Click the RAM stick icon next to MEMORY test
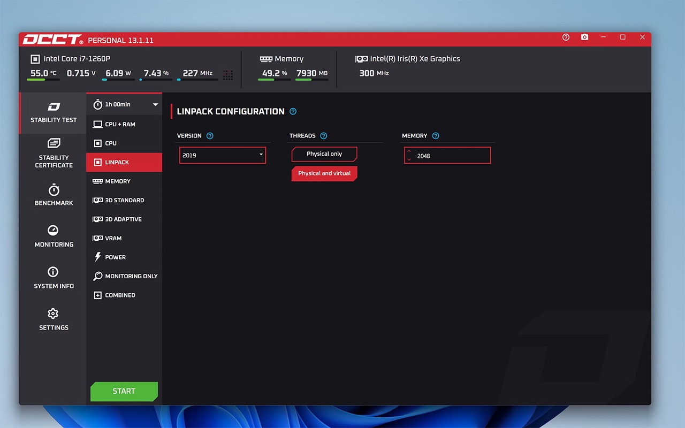Screen dimensions: 685x428 point(97,181)
